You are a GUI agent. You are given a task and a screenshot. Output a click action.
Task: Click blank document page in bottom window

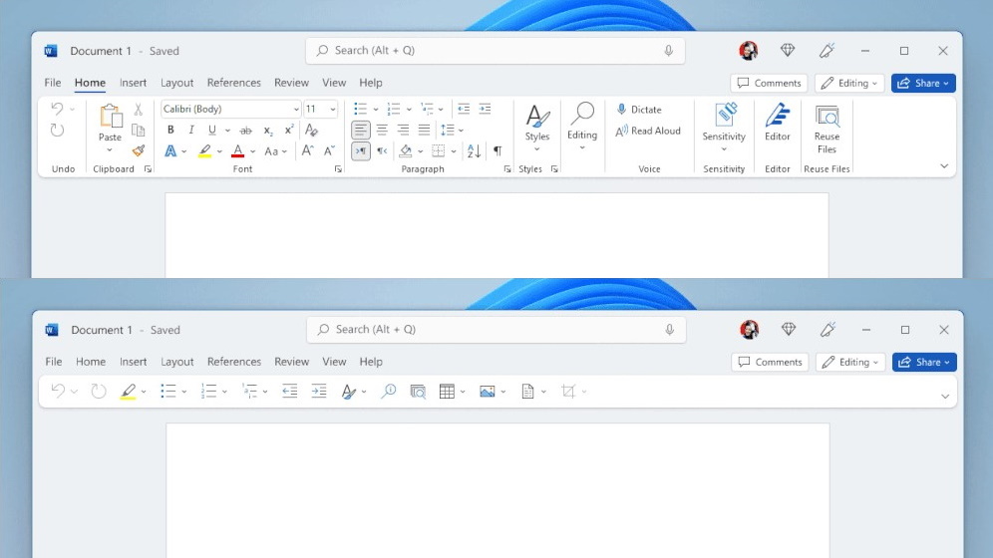(497, 491)
